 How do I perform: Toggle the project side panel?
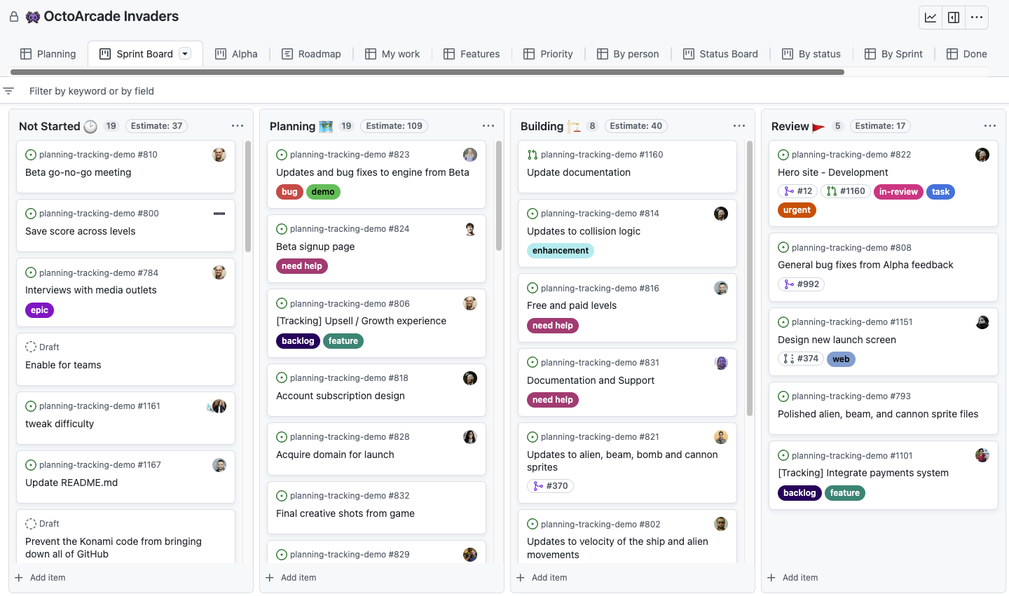pos(953,18)
